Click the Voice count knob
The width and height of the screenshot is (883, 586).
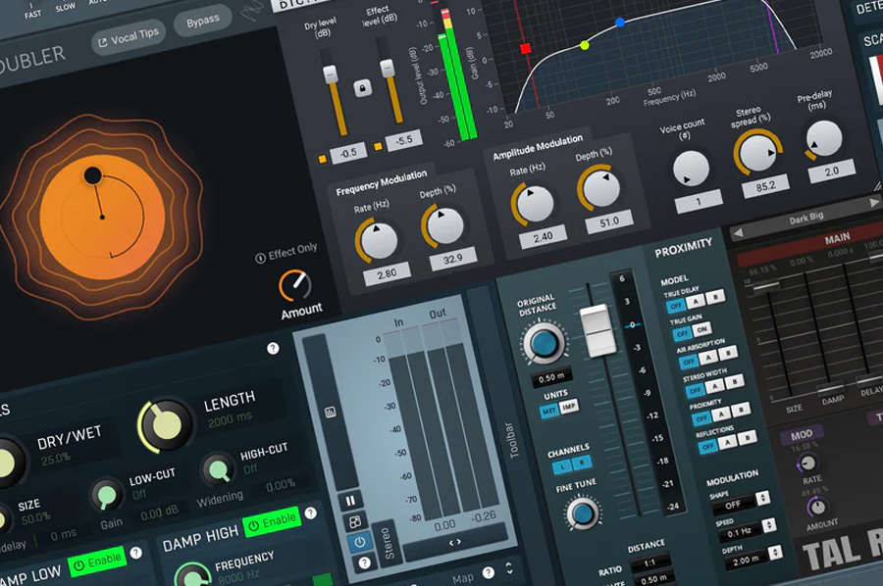click(x=691, y=169)
